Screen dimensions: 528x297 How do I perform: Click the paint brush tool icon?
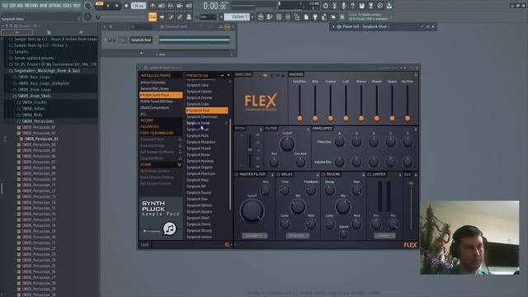[171, 16]
